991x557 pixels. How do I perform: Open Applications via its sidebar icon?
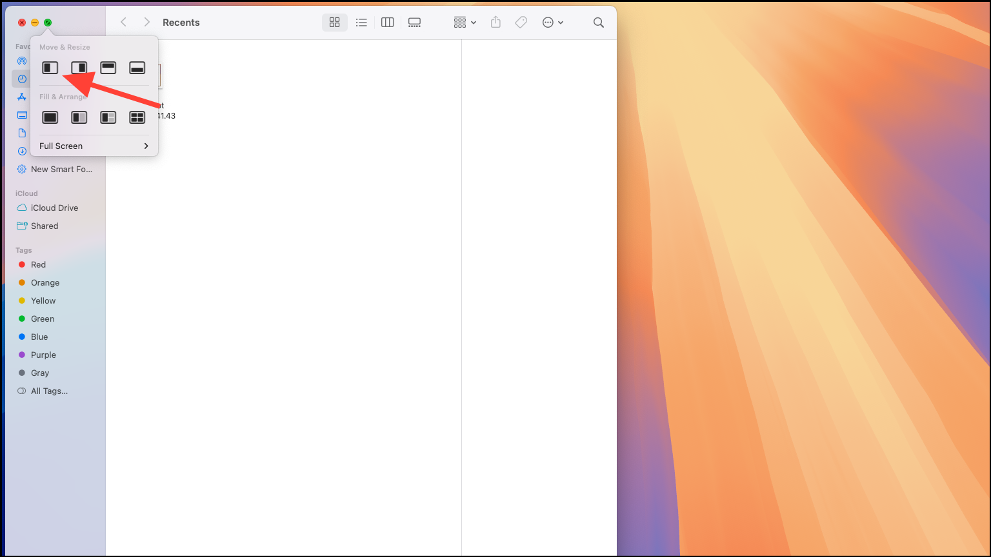coord(22,97)
